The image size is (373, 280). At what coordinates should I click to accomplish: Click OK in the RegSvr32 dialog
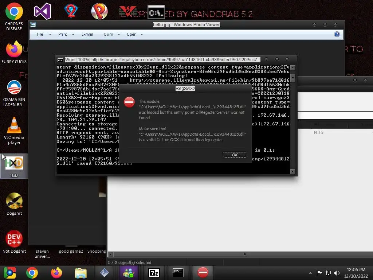click(235, 155)
